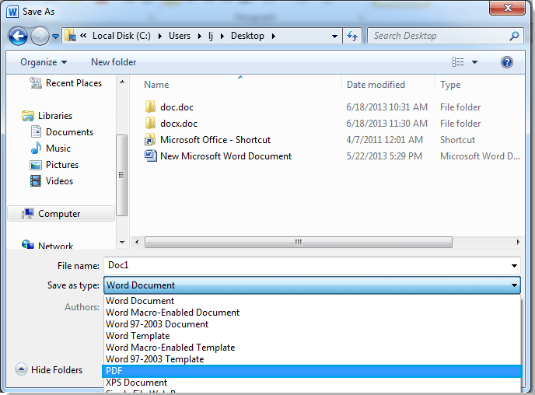Select the docx.doc folder

click(171, 124)
